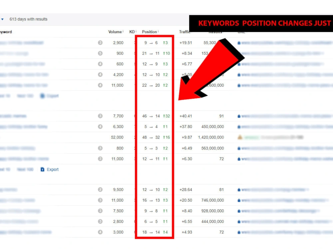
Task: Open SERP features icon in 7,700 volume row
Action: point(100,116)
